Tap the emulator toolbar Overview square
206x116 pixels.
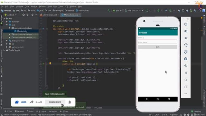(186, 87)
